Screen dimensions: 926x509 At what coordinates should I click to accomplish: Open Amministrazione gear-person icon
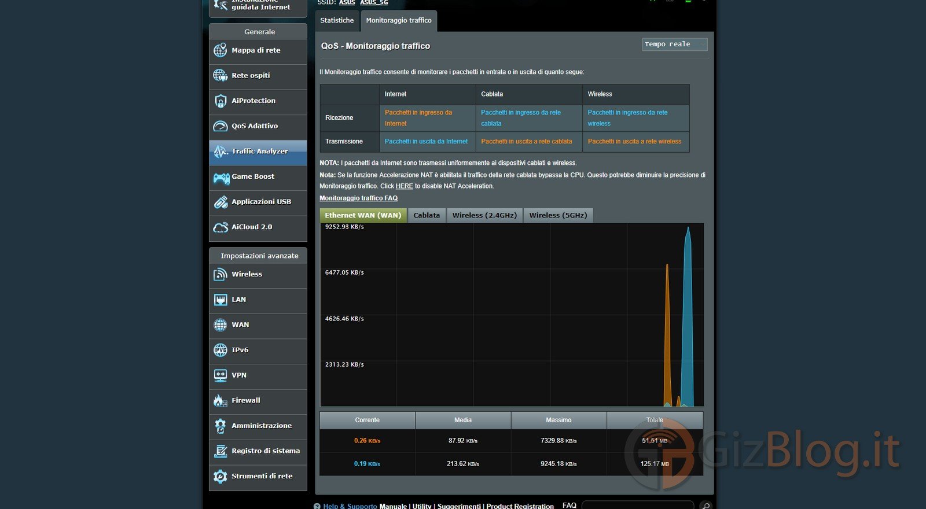click(x=221, y=426)
